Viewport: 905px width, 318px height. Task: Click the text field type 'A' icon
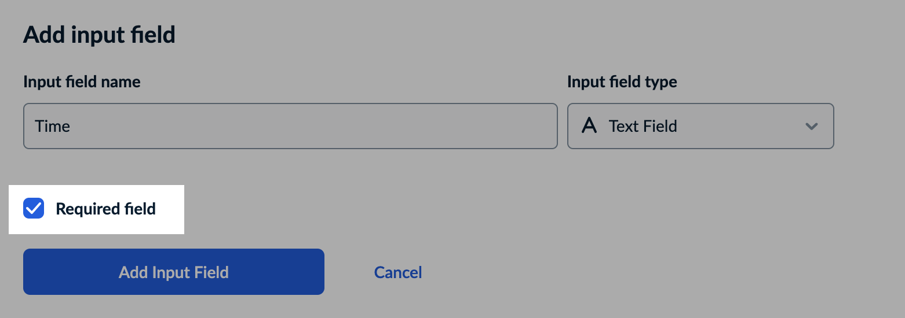tap(589, 125)
